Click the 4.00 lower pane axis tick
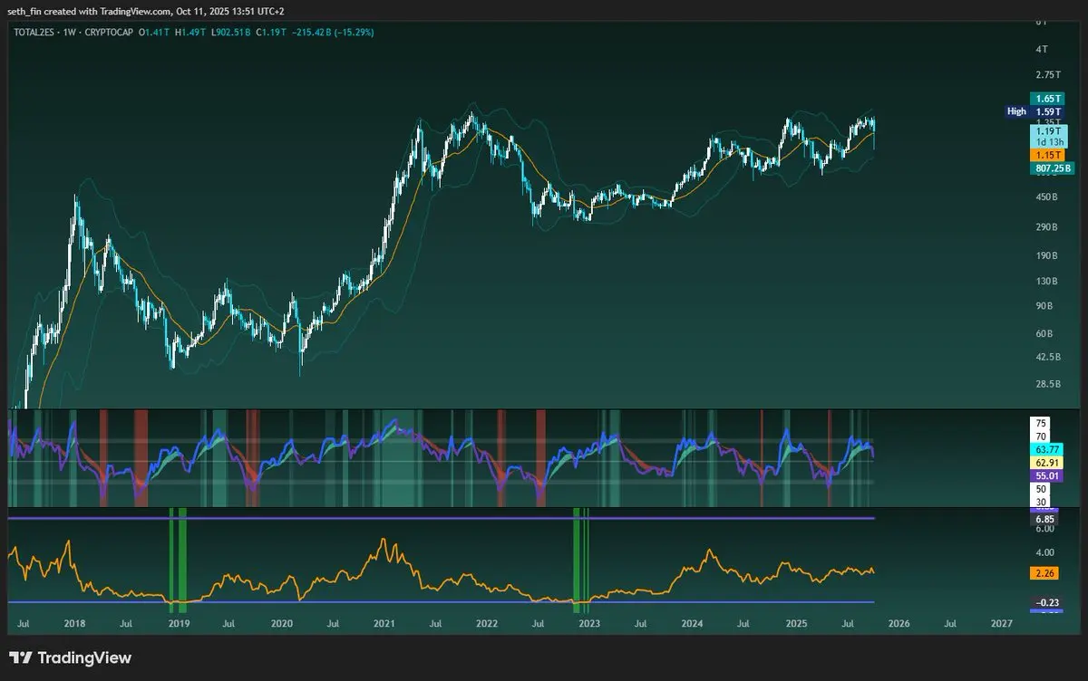 pyautogui.click(x=1045, y=552)
